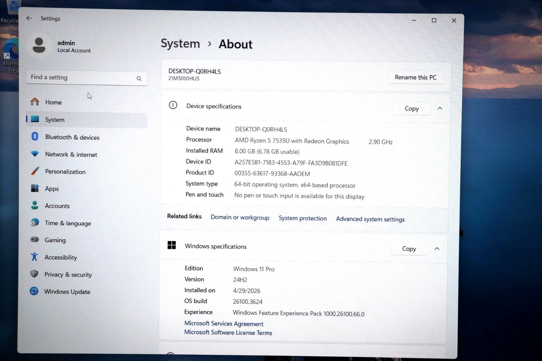542x361 pixels.
Task: Open Domain or workgroup link
Action: [x=240, y=217]
